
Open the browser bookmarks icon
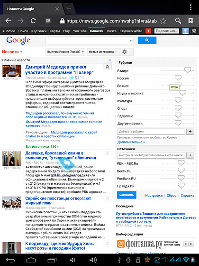(190, 21)
